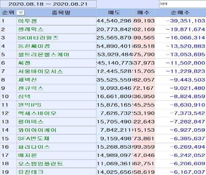Select the 동진쎄미켐 stock row

pyautogui.click(x=34, y=46)
